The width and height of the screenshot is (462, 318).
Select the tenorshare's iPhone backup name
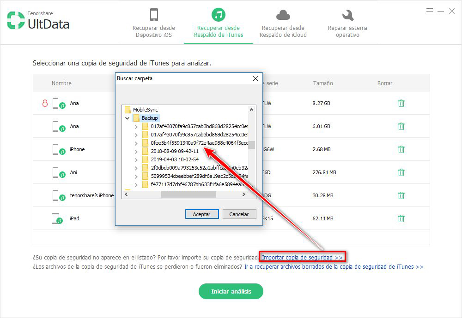tap(91, 195)
